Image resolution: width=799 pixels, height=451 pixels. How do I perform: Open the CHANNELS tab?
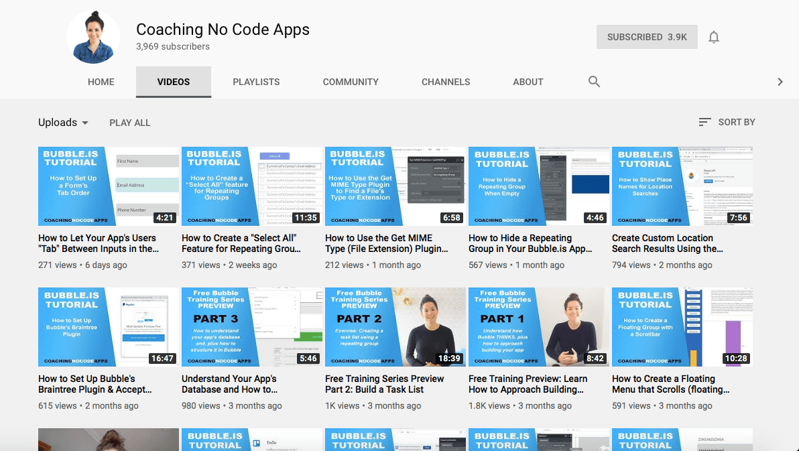(x=445, y=81)
